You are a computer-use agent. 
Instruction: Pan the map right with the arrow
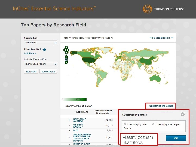tap(68, 50)
